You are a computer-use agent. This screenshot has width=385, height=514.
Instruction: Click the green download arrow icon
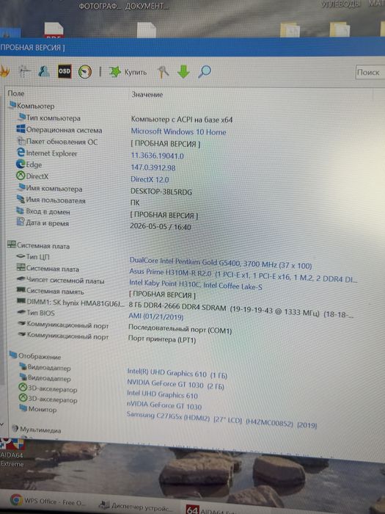(183, 71)
